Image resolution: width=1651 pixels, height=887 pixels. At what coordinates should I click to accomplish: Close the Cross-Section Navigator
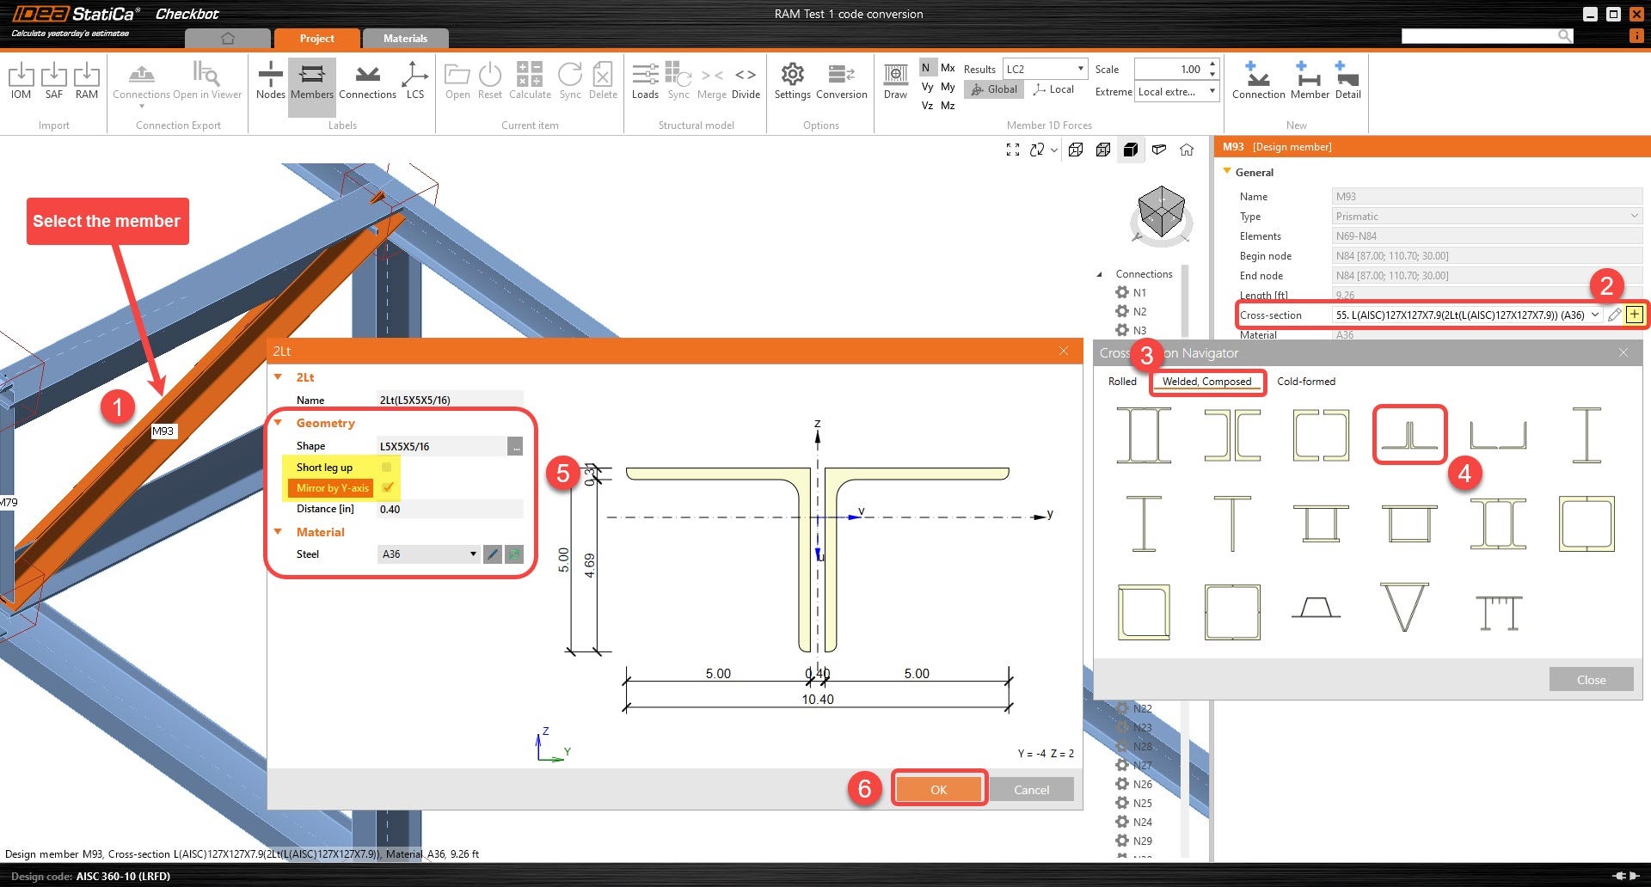[1590, 679]
